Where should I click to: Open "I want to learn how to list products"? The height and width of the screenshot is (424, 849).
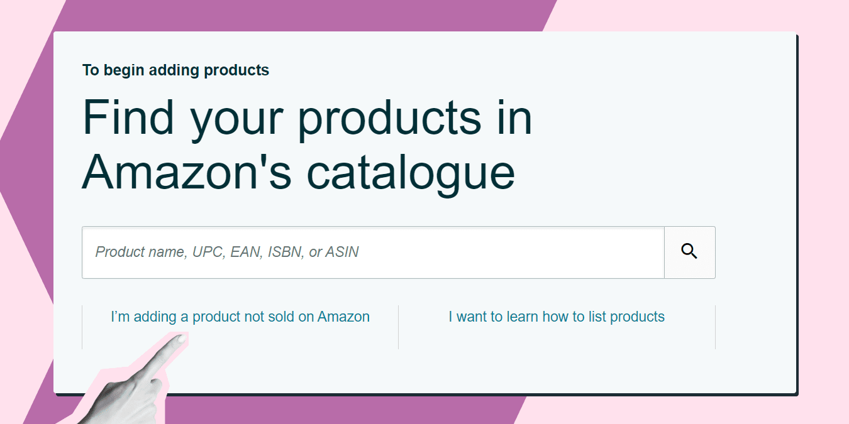click(557, 317)
